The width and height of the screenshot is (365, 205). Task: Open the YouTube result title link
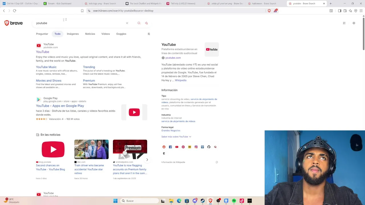click(42, 52)
